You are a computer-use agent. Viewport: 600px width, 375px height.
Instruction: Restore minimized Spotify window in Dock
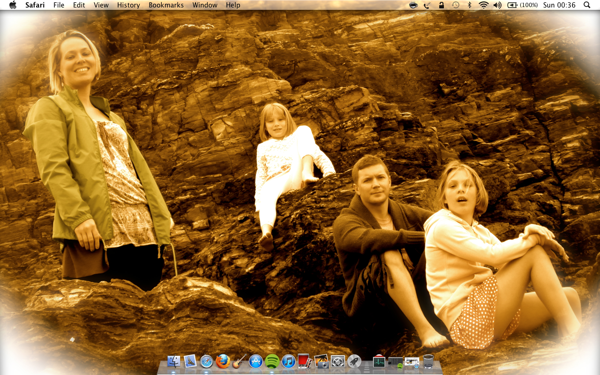click(395, 362)
